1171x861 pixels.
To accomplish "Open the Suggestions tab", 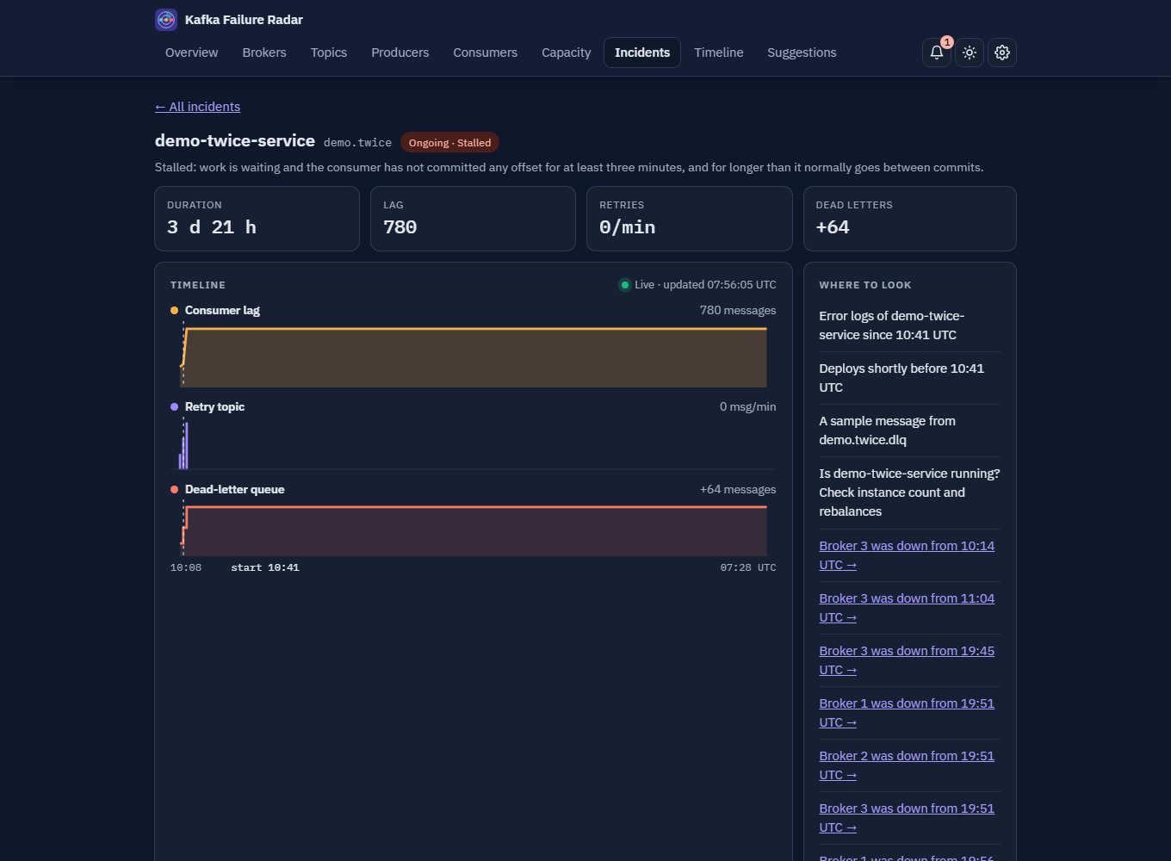I will click(802, 53).
